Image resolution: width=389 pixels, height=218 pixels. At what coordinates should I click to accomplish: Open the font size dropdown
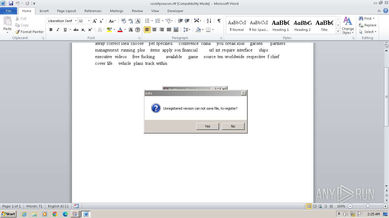(89, 21)
